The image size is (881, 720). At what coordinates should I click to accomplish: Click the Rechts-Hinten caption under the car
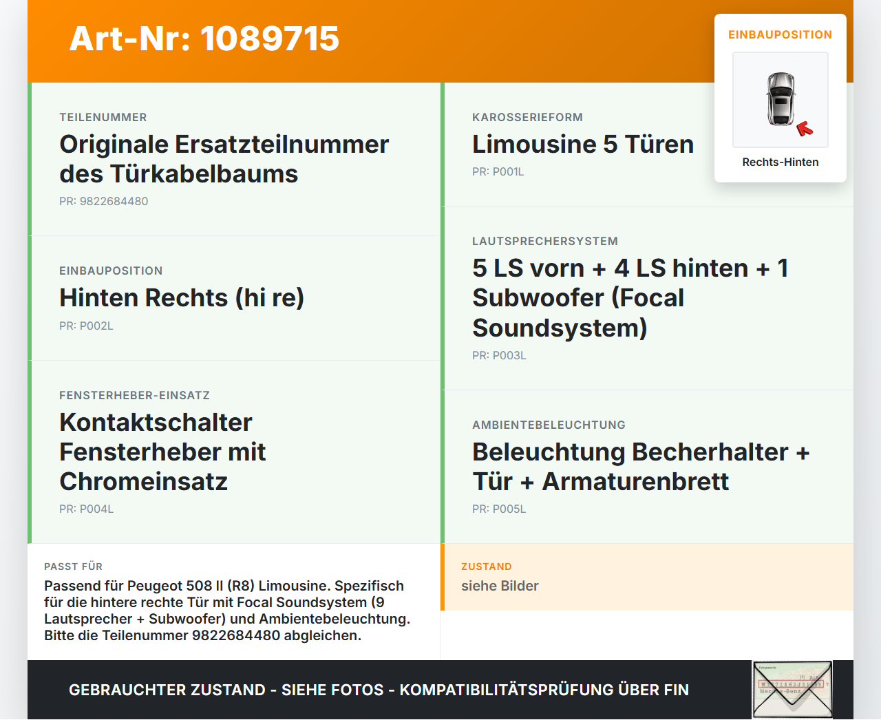(x=781, y=162)
